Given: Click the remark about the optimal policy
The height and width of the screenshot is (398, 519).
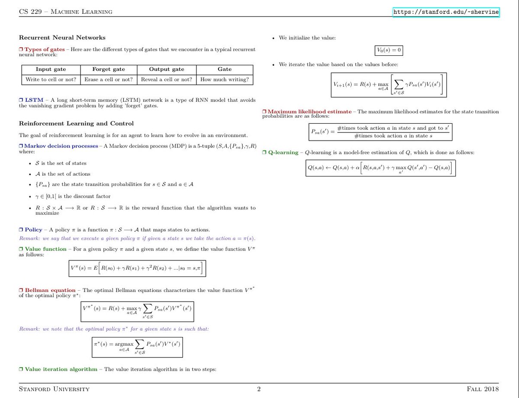Looking at the screenshot, I should pos(114,329).
